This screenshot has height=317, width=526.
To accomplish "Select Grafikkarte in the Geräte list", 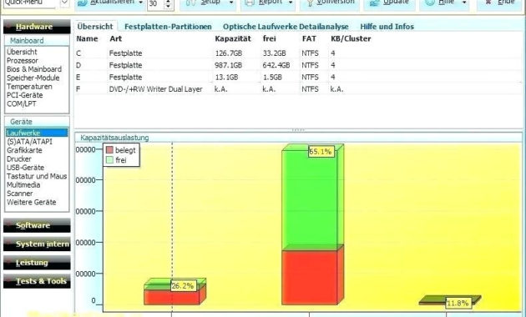I will click(24, 150).
